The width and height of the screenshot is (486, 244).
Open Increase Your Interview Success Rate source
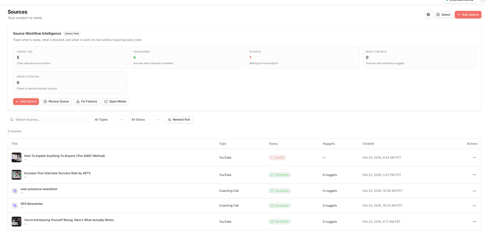[57, 173]
